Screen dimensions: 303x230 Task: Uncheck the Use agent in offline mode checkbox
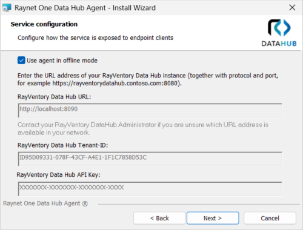click(21, 61)
